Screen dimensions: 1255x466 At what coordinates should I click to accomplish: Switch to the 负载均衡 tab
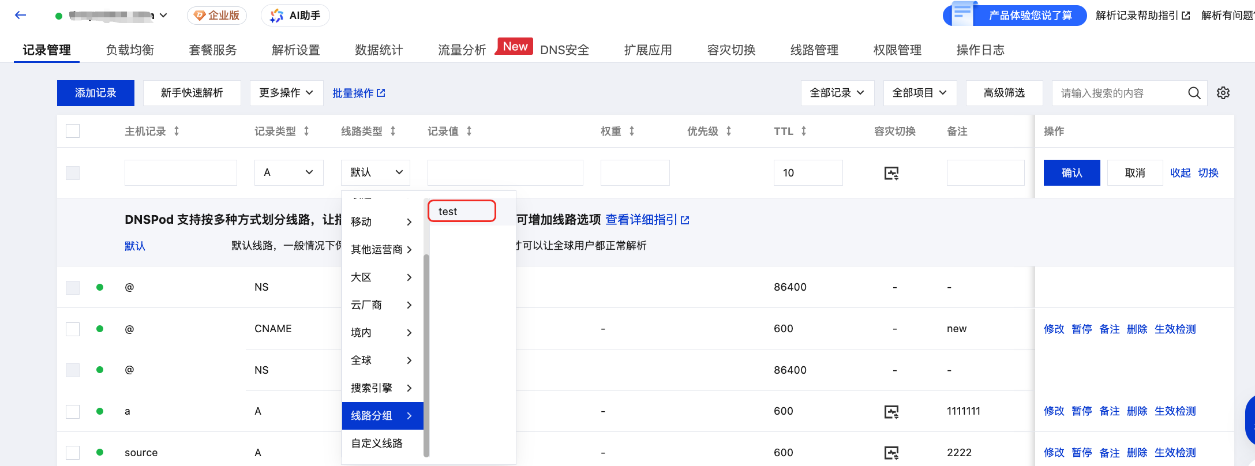click(130, 50)
